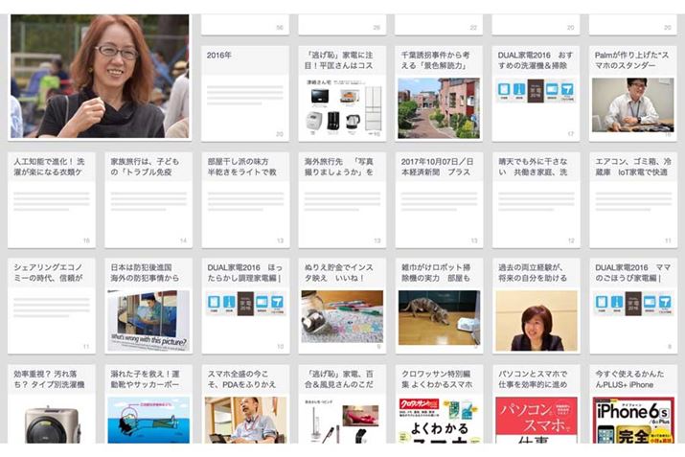Viewport: 685px width, 457px height.
Task: Open the card 部屋干し派の味方 半乾きをライトで教
Action: 245,200
